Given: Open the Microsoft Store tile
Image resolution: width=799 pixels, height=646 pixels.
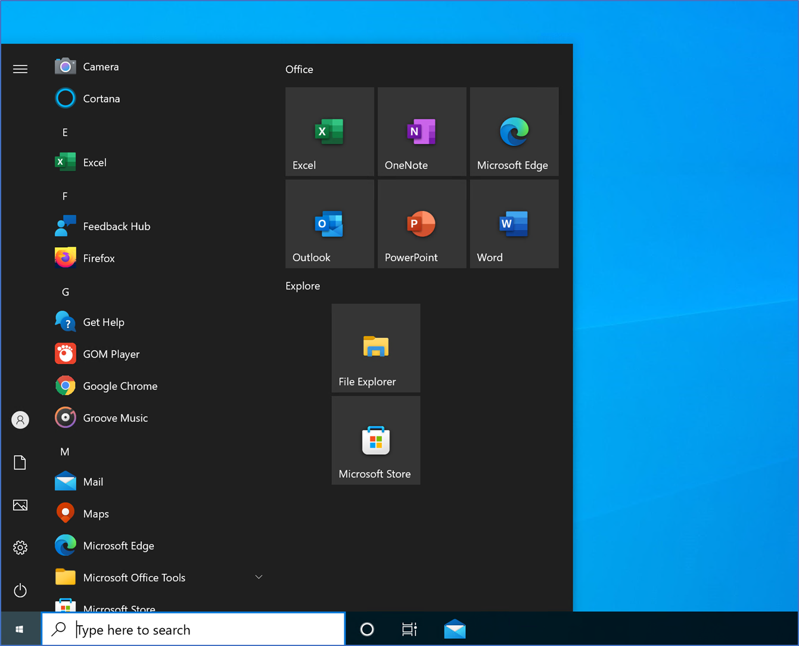Looking at the screenshot, I should click(x=376, y=440).
